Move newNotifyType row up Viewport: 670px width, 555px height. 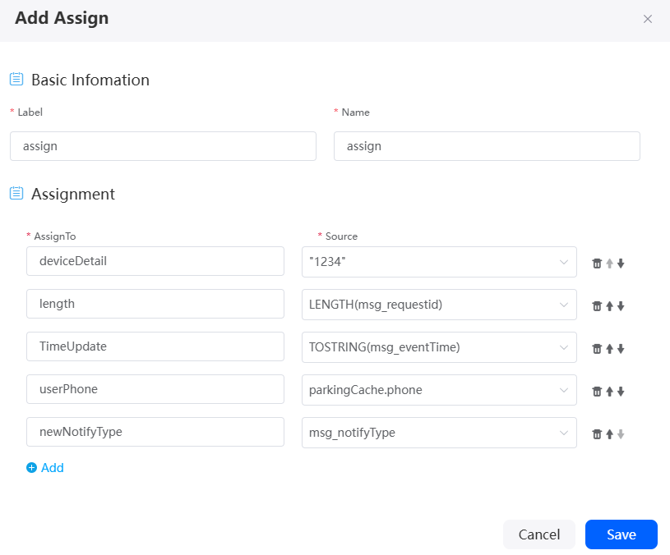coord(610,434)
